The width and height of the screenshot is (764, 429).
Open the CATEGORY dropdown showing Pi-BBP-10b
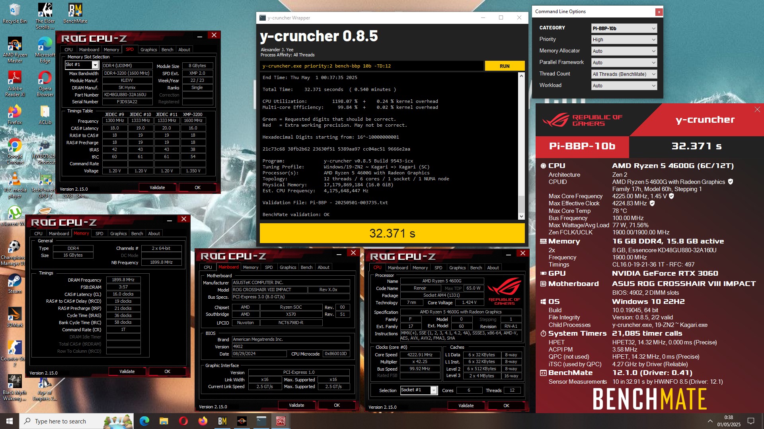tap(624, 28)
